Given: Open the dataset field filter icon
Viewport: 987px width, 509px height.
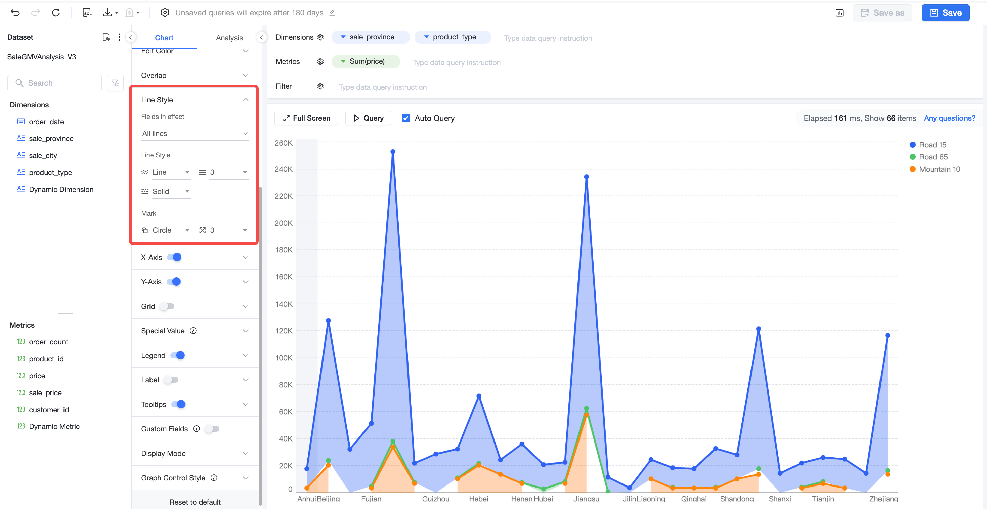Looking at the screenshot, I should tap(115, 83).
